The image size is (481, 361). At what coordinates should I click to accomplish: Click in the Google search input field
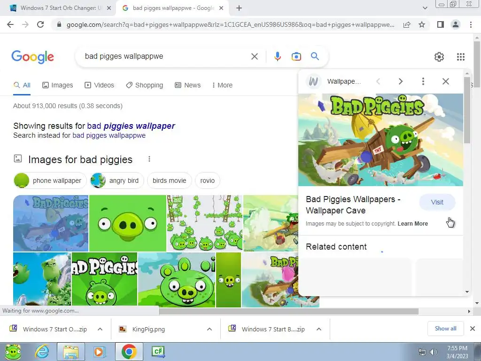click(166, 56)
